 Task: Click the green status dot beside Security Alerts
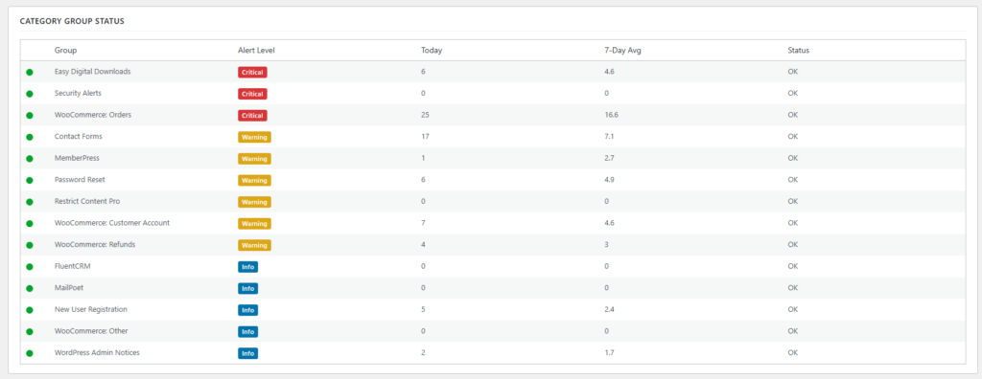(30, 94)
